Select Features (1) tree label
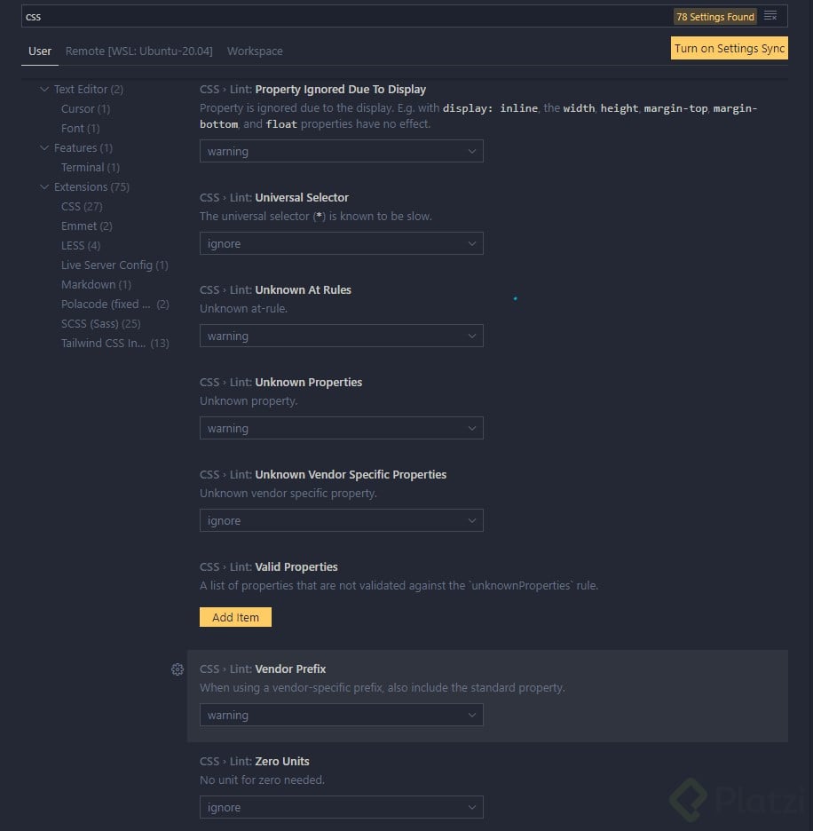Image resolution: width=813 pixels, height=831 pixels. pyautogui.click(x=83, y=148)
